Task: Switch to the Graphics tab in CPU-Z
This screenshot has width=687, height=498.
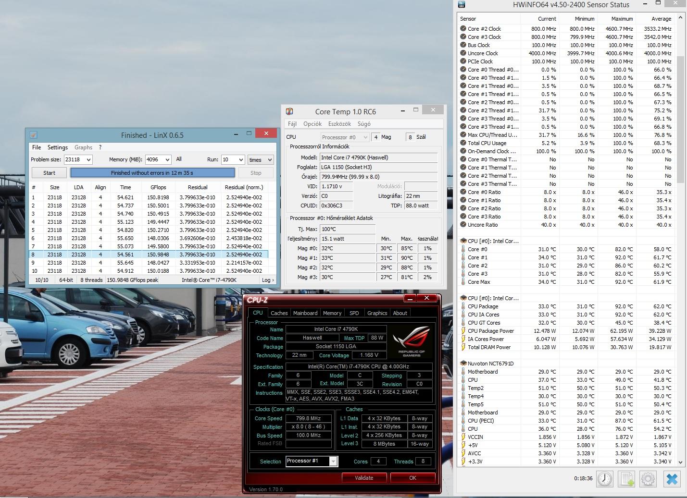Action: pos(377,313)
